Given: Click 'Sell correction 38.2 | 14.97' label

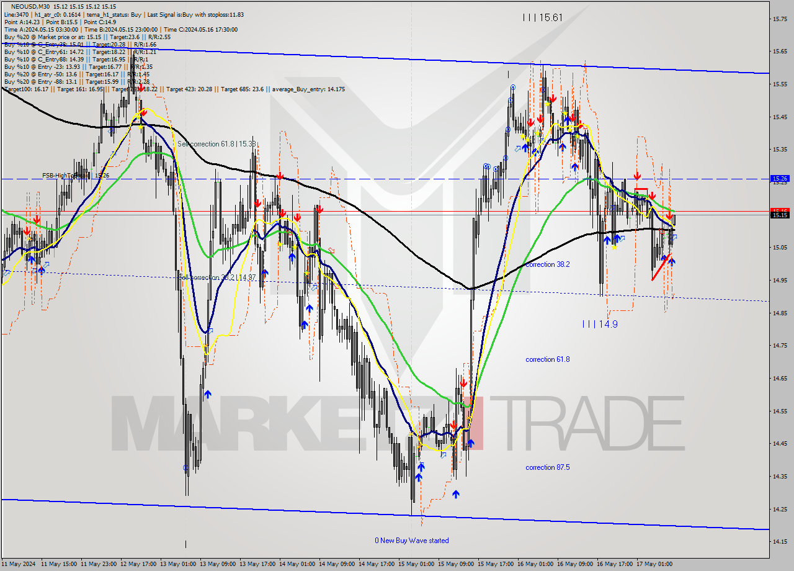Looking at the screenshot, I should click(216, 277).
